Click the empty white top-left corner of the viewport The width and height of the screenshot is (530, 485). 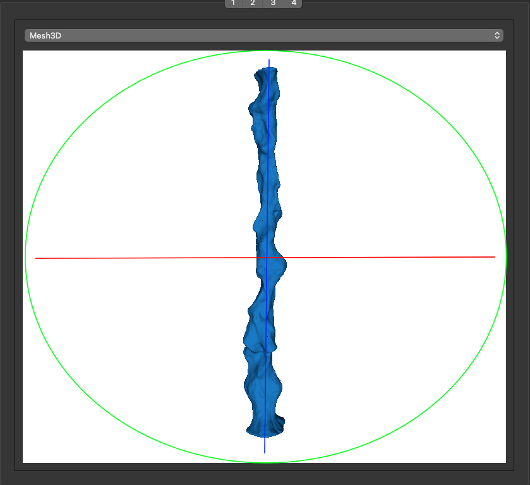[x=32, y=59]
